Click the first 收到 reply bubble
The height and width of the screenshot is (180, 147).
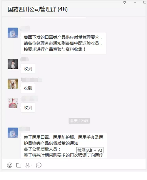tap(28, 69)
